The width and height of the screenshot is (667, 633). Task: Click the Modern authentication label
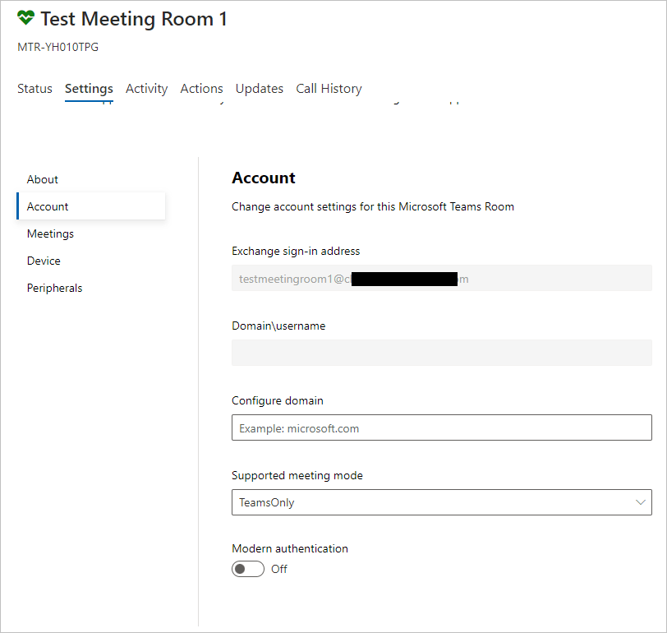pos(290,548)
